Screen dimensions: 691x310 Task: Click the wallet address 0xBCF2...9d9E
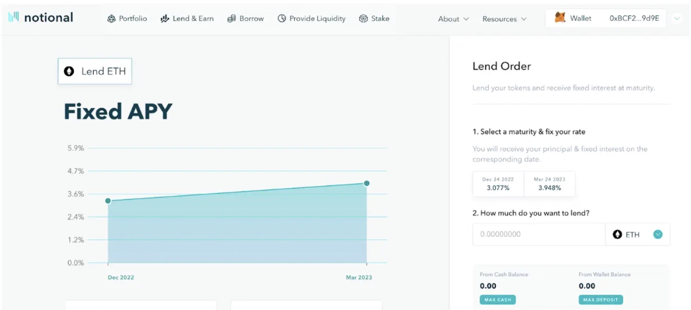point(635,18)
